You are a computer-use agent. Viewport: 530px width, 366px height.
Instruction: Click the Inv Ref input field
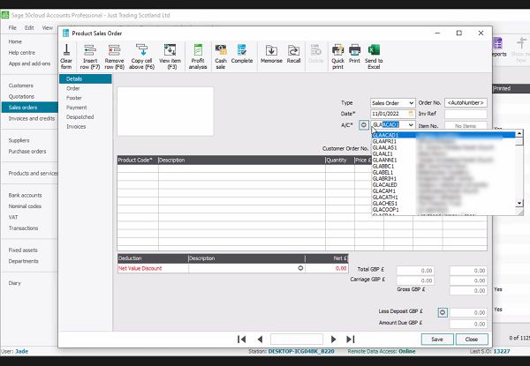(x=466, y=114)
